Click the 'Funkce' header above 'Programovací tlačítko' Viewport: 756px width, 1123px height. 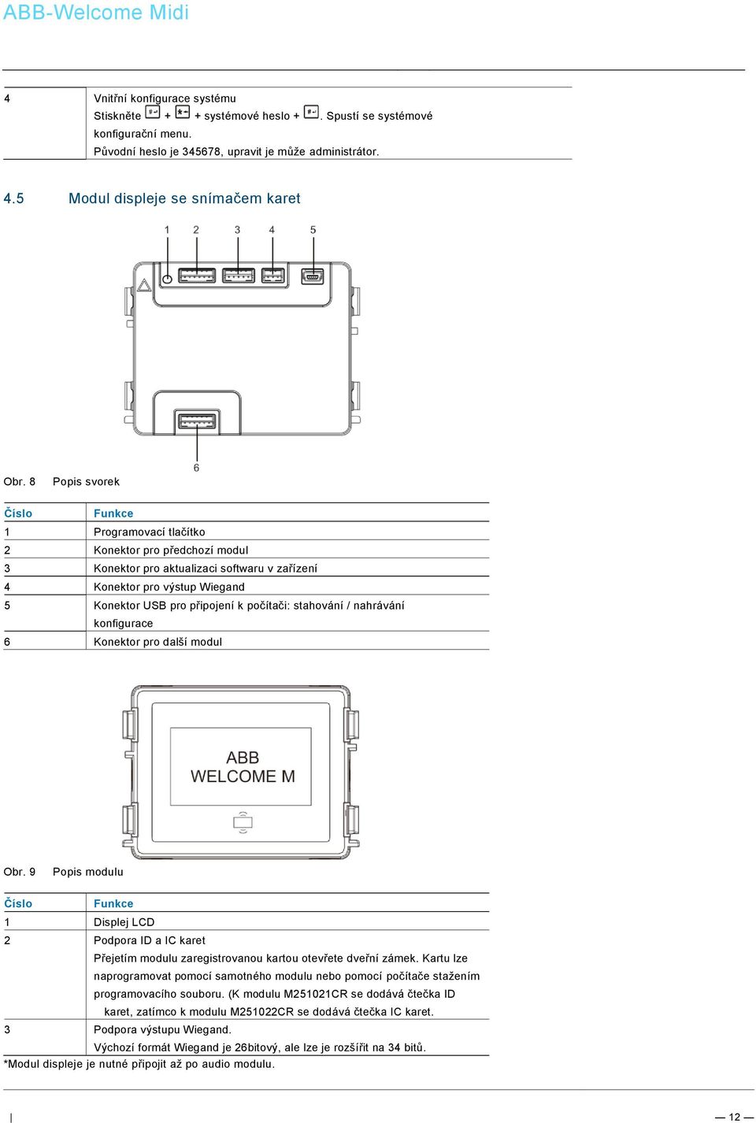pyautogui.click(x=113, y=513)
